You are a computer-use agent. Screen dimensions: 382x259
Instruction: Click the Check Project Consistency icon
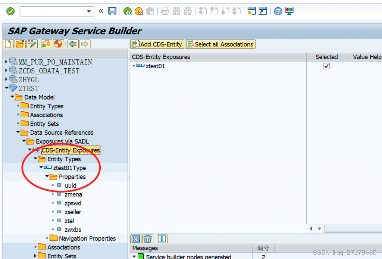[46, 44]
